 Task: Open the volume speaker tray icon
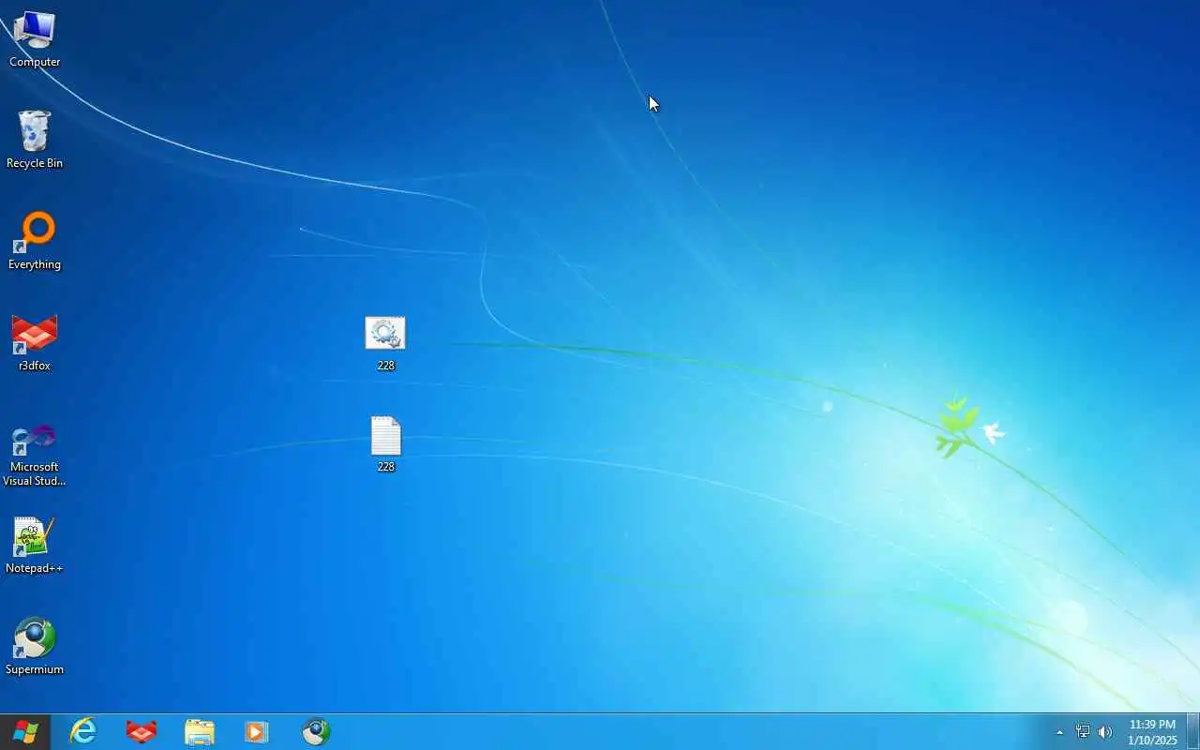pos(1105,732)
